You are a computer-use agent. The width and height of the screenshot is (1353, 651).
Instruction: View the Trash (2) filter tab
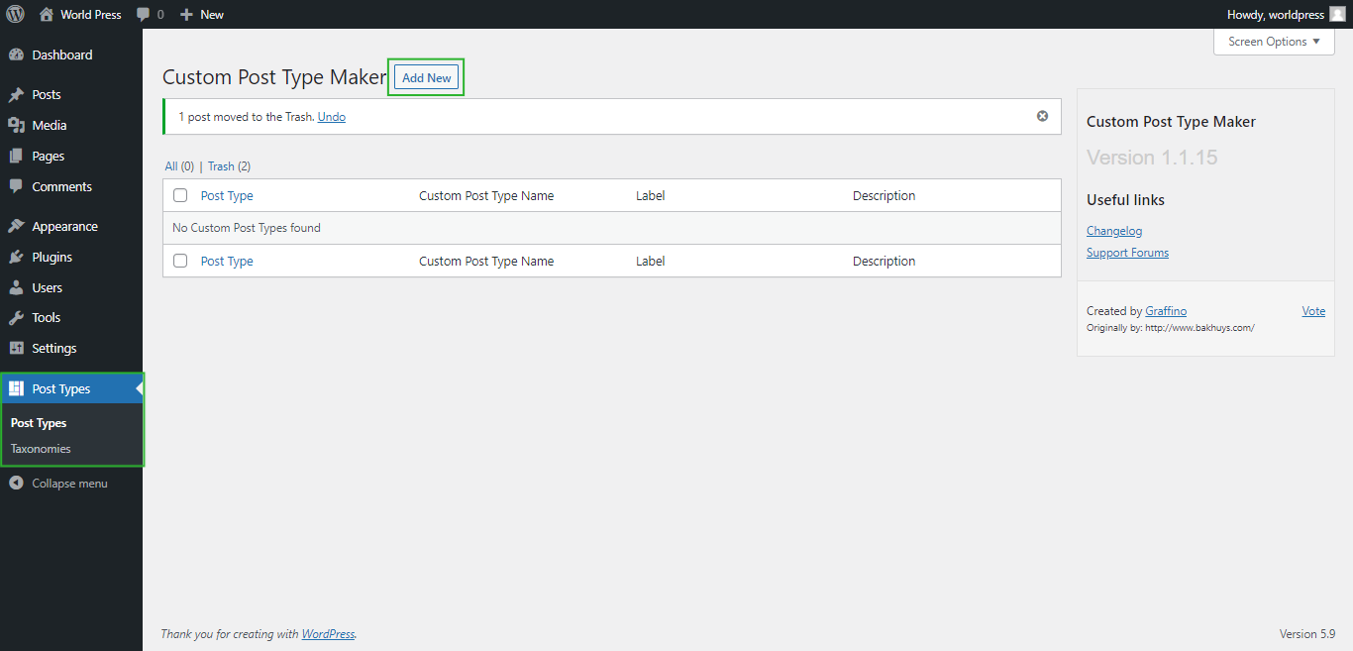click(228, 165)
